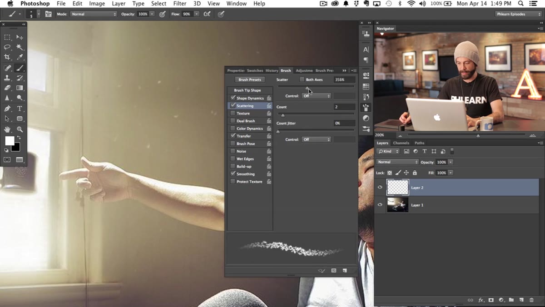Select the Lasso tool

click(x=7, y=47)
